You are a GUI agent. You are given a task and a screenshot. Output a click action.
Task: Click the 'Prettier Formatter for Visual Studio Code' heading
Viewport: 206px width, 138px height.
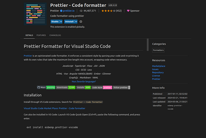pos(67,46)
